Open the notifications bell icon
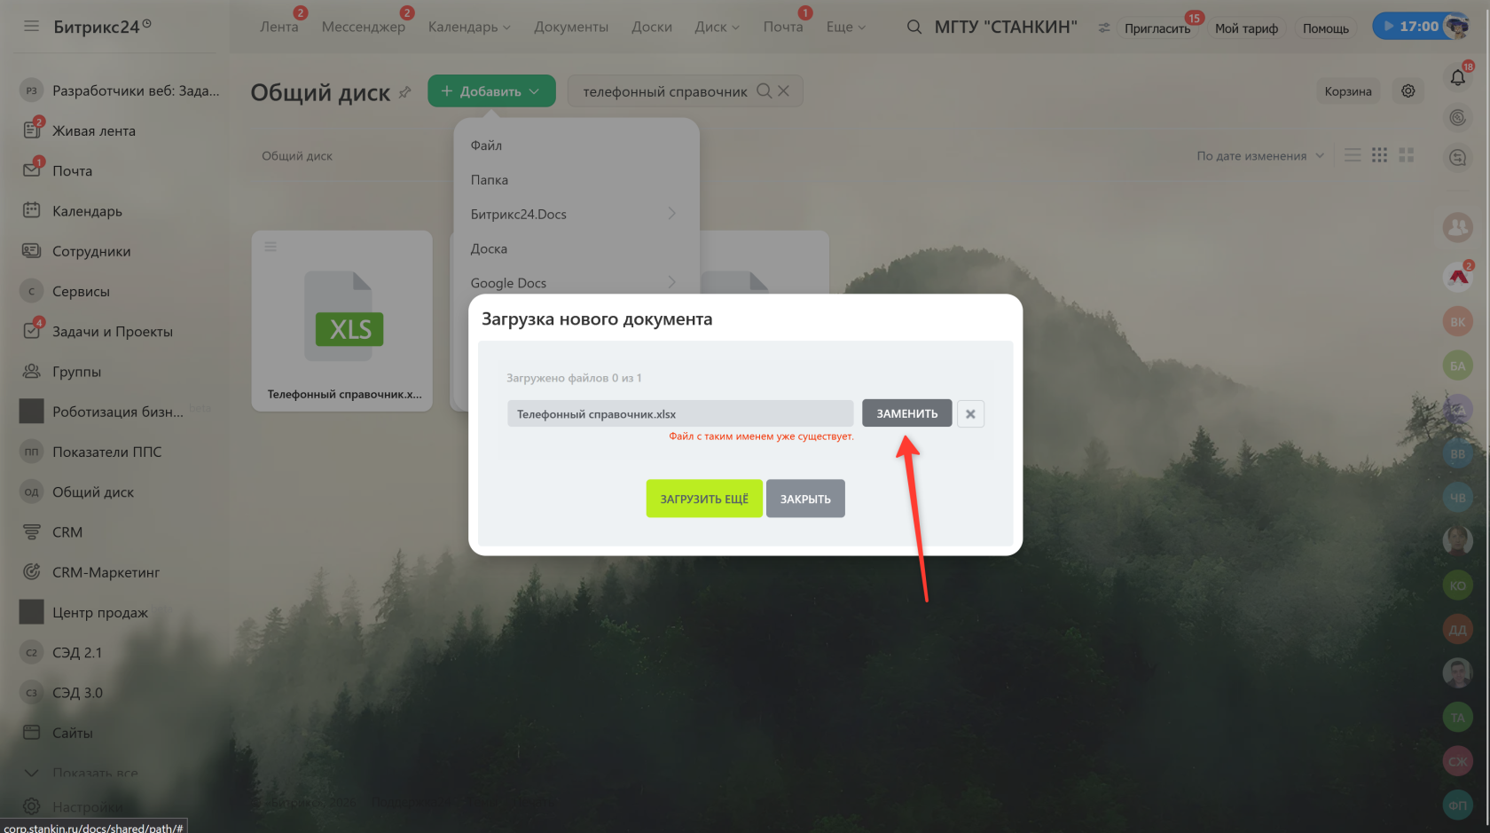Image resolution: width=1490 pixels, height=833 pixels. pyautogui.click(x=1457, y=78)
